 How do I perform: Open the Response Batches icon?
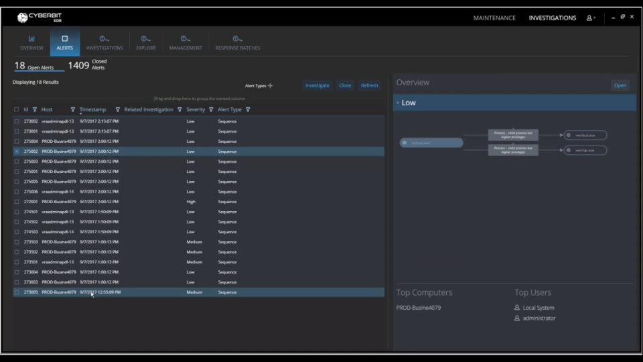[x=237, y=39]
